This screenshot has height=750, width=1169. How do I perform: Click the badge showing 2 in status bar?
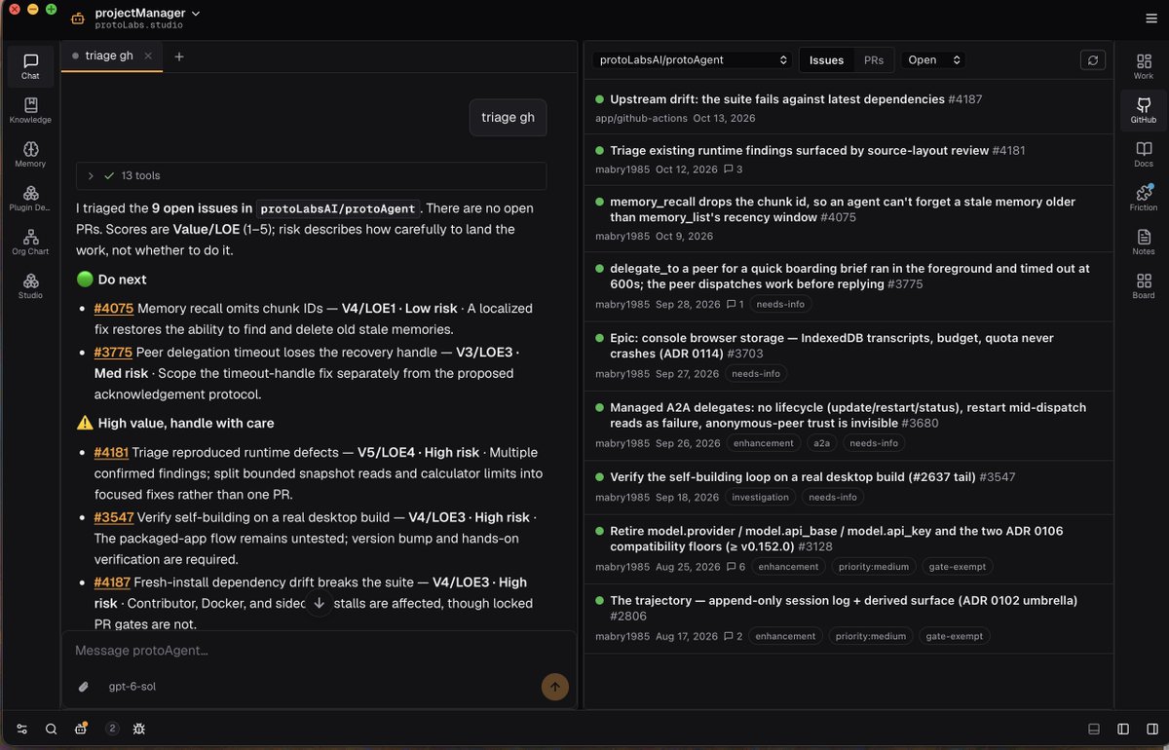pos(112,729)
